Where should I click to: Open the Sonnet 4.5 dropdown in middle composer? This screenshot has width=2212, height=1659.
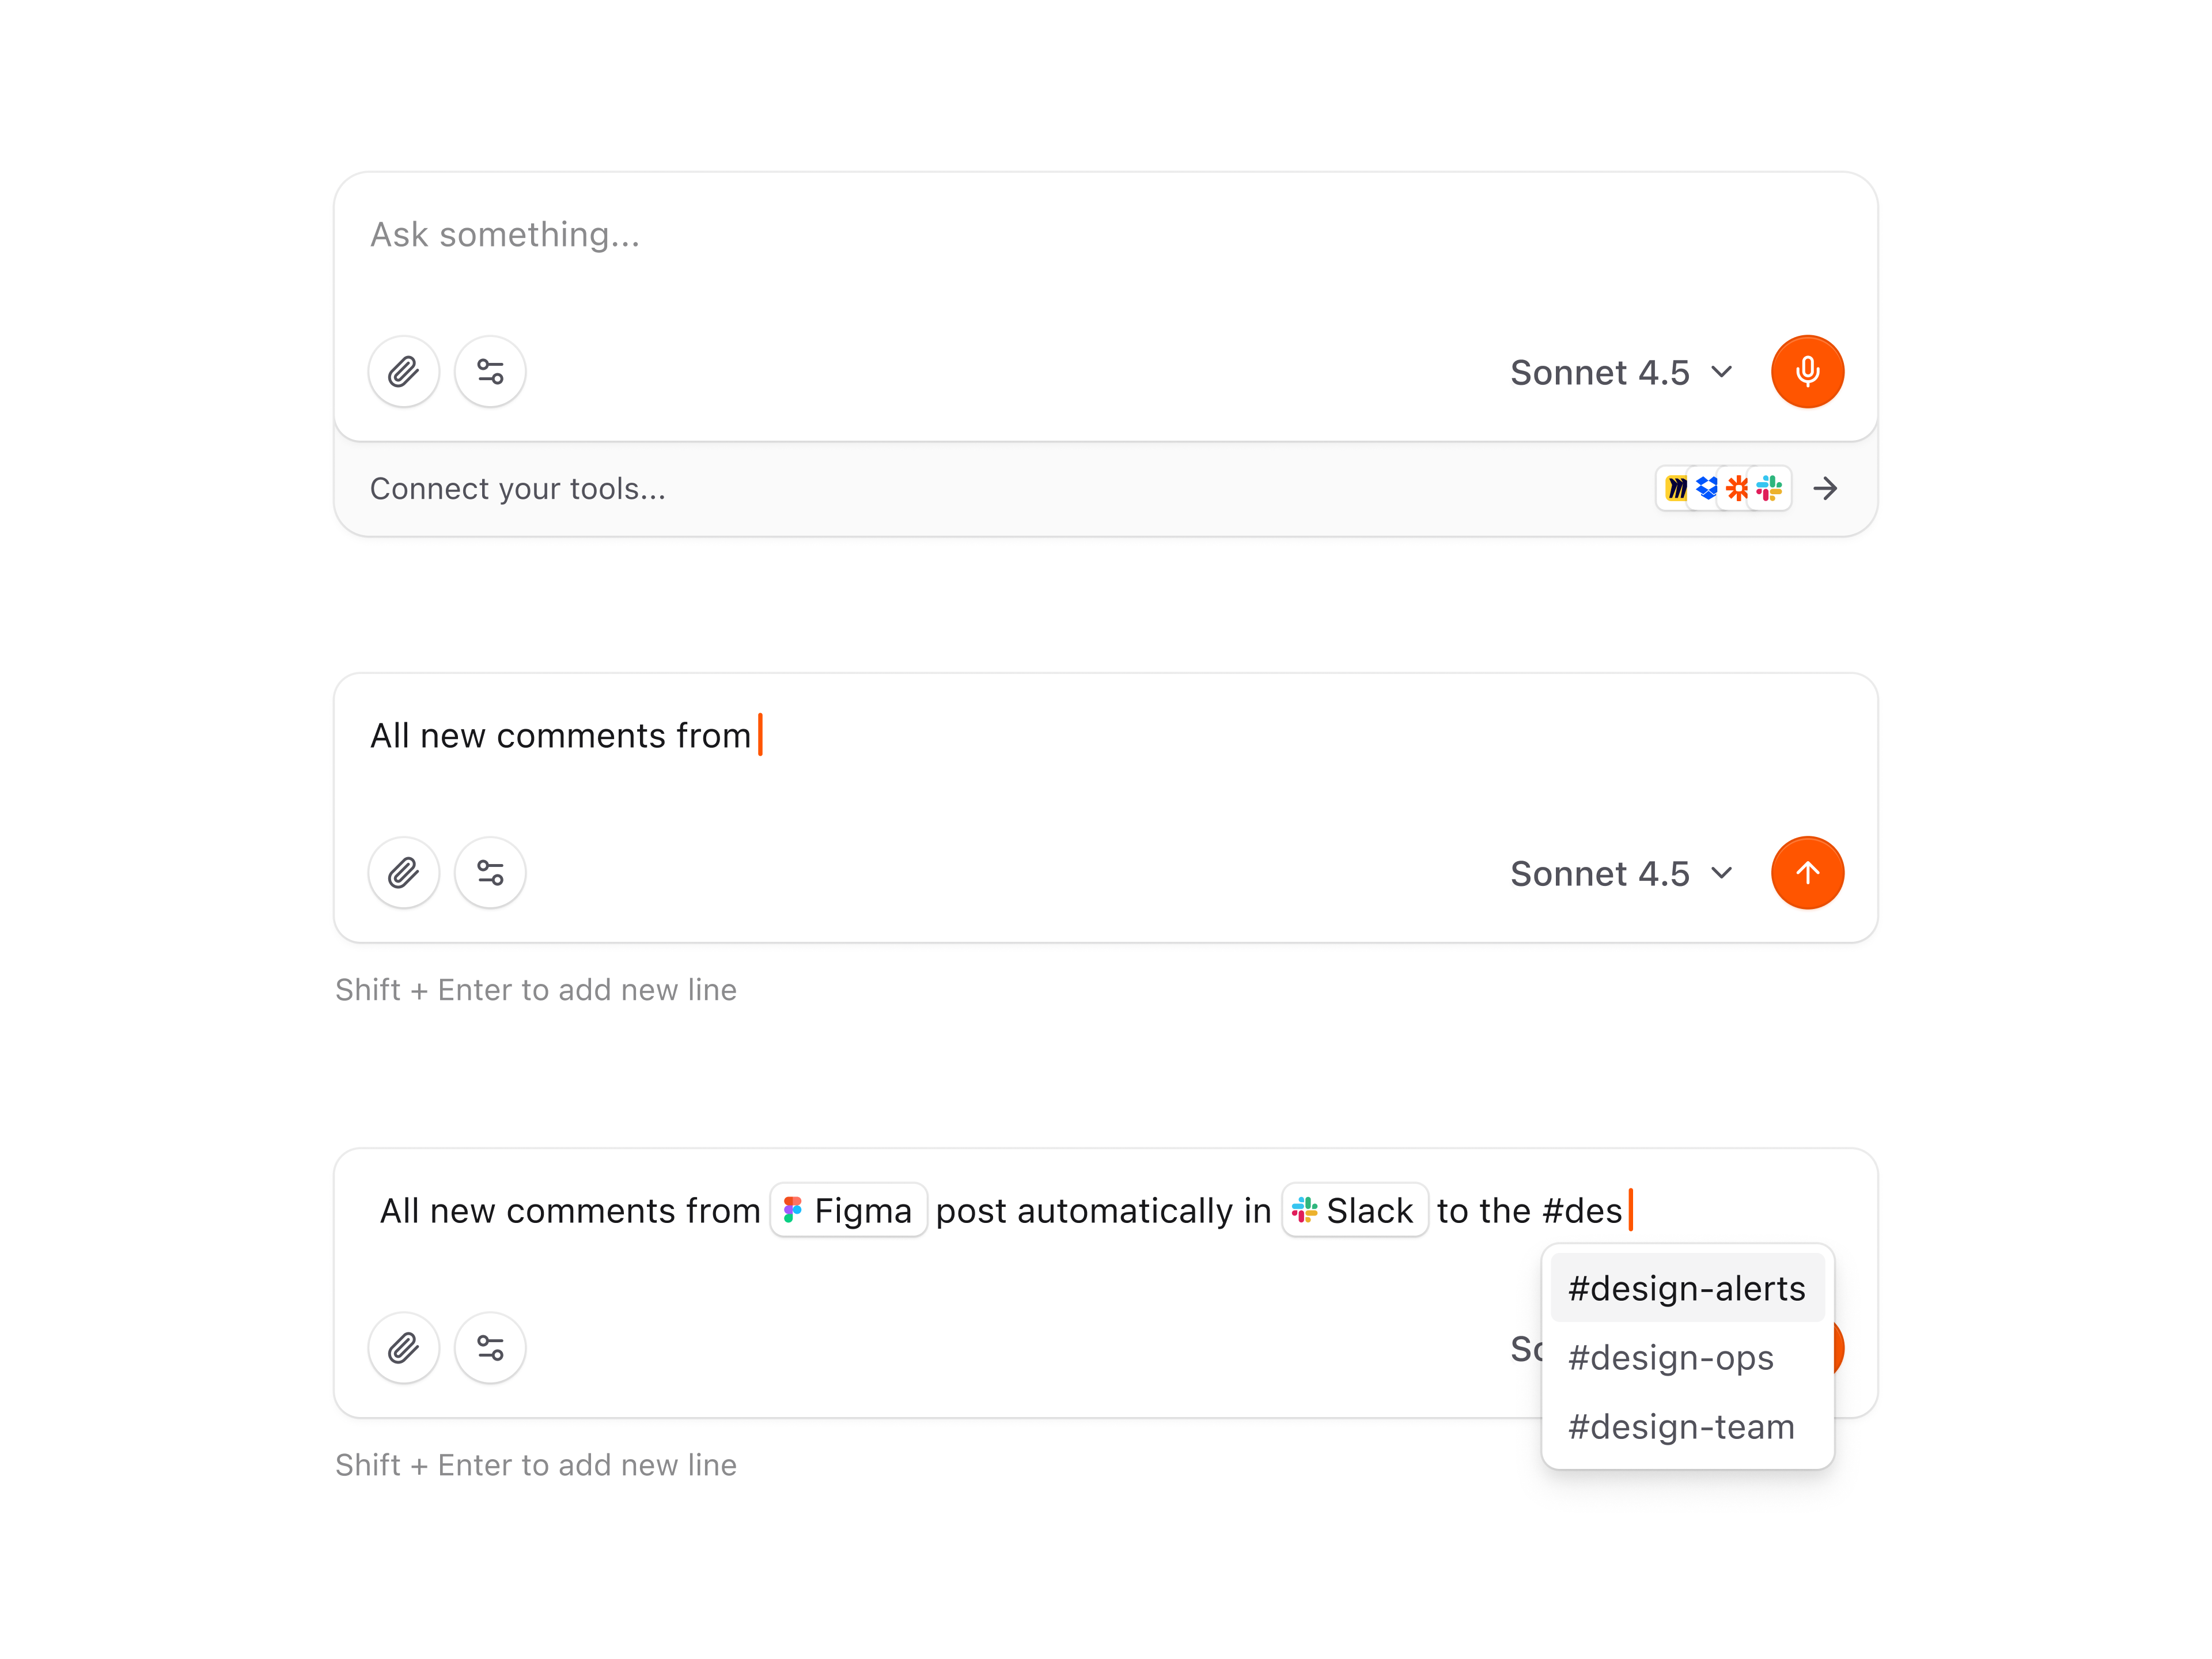[x=1620, y=873]
